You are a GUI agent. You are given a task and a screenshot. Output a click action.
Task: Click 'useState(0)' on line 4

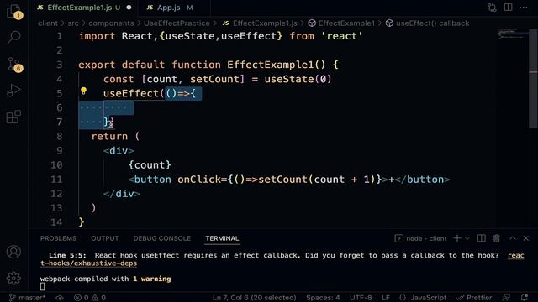click(x=298, y=79)
